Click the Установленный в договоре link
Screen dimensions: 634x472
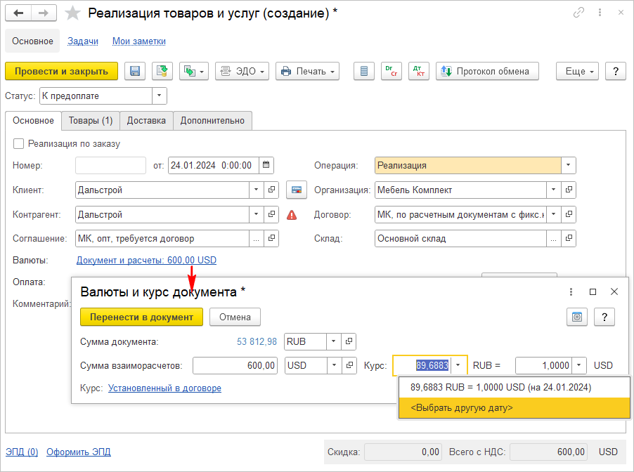point(164,388)
